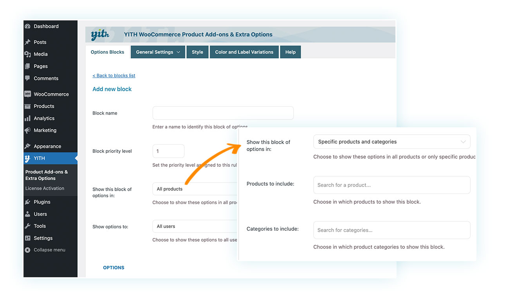
Task: Select the YITH menu item
Action: click(51, 159)
